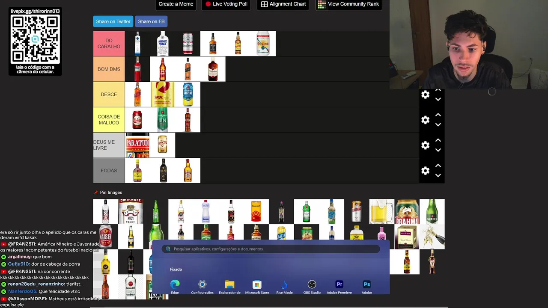Select Antarctica Subzero can in DESCE tier
Screen dimensions: 548x308
[188, 94]
